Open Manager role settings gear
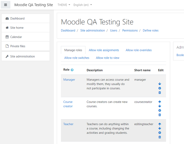The height and width of the screenshot is (144, 184). [x=160, y=88]
